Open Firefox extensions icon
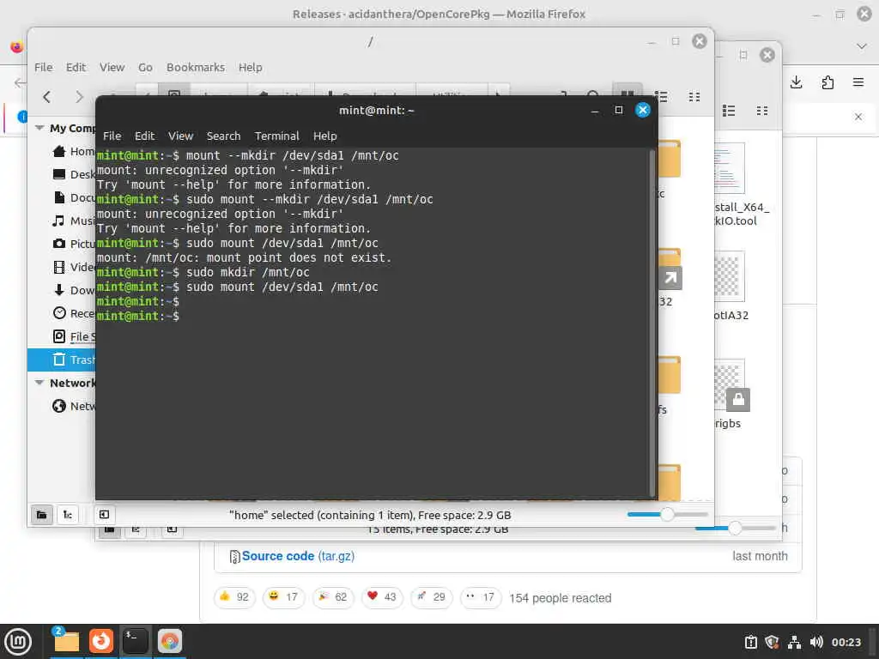The image size is (879, 659). (827, 83)
